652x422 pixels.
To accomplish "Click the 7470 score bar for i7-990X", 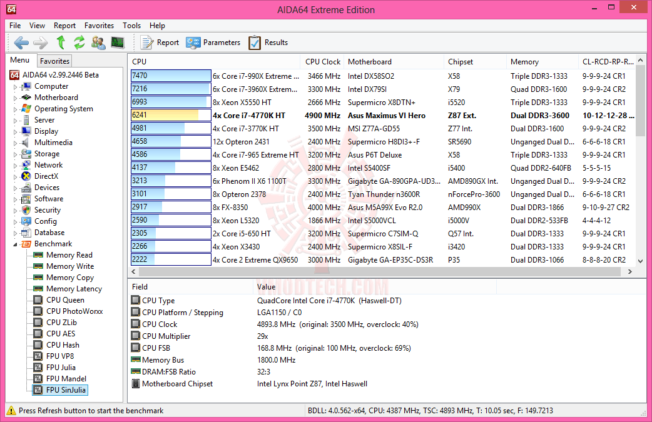I will click(x=171, y=76).
